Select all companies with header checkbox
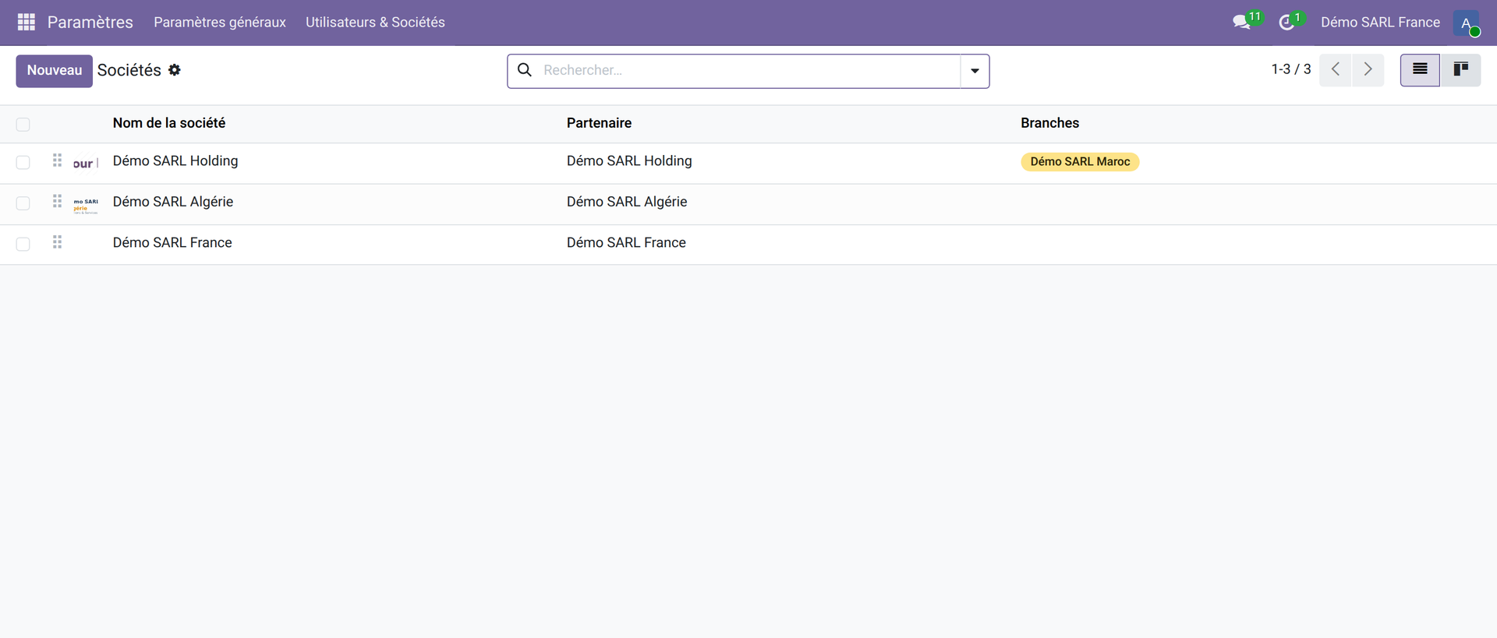Screen dimensions: 1497x638 [23, 125]
